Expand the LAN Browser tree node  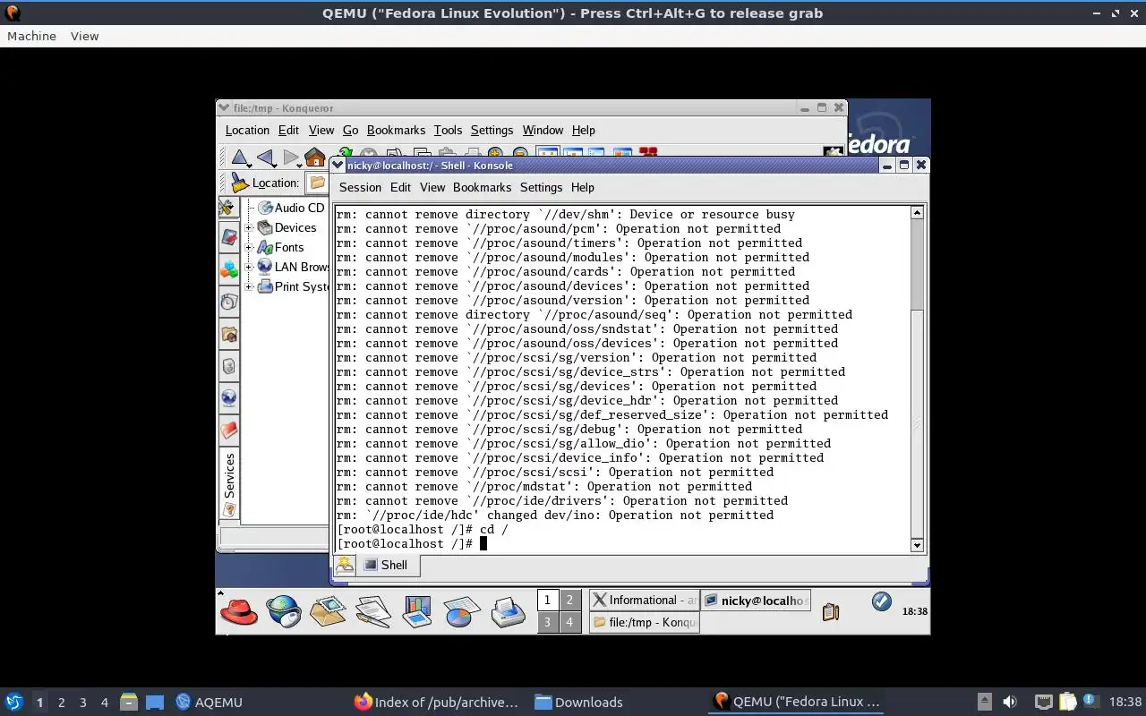(x=249, y=267)
